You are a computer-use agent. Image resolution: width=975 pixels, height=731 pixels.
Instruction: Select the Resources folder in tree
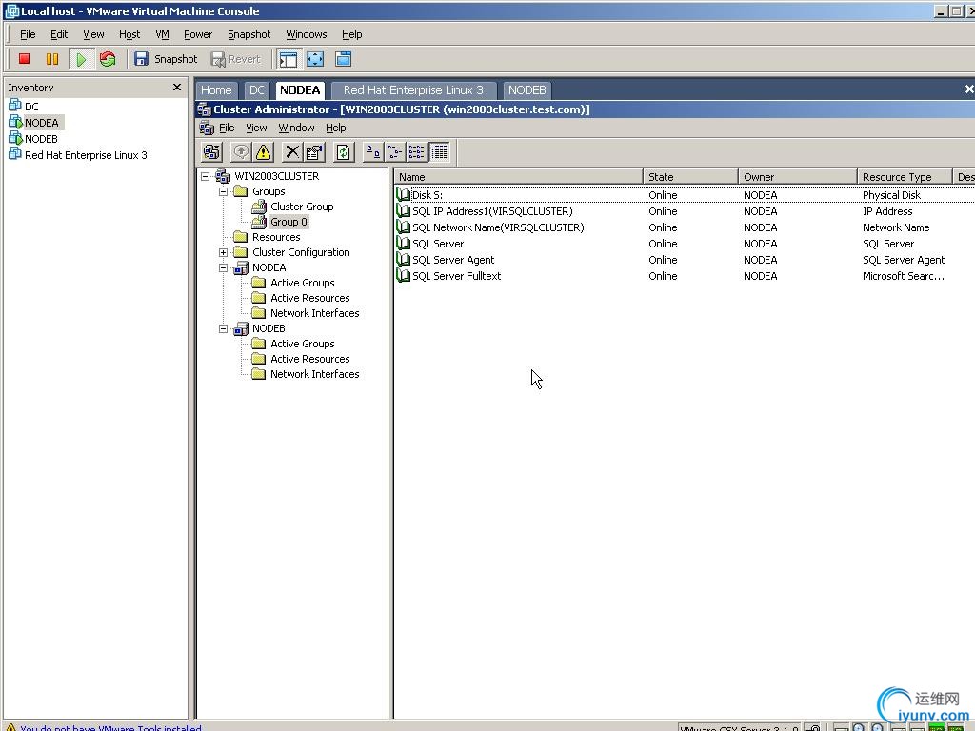pos(276,237)
